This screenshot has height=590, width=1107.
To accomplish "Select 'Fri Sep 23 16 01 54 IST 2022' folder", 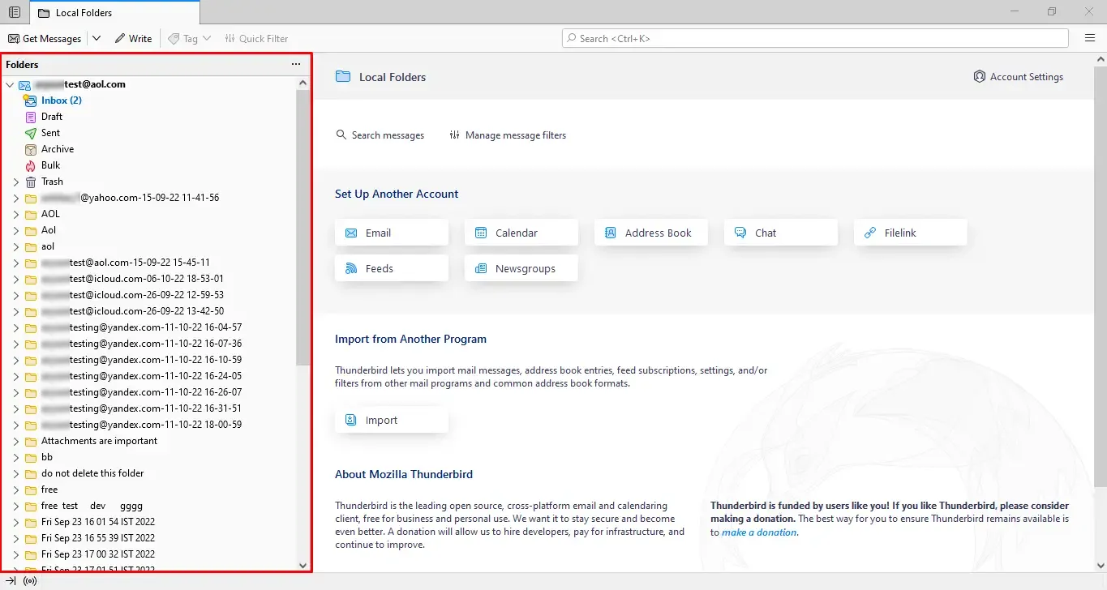I will pyautogui.click(x=98, y=522).
